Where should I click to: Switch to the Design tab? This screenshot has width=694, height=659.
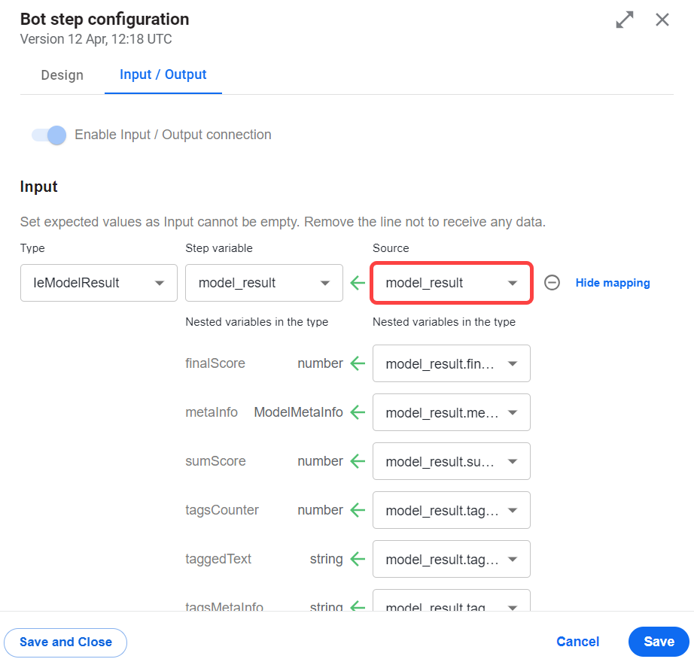[62, 75]
